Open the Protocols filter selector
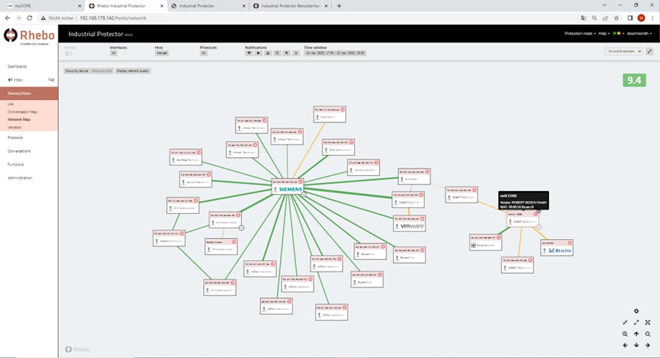This screenshot has height=358, width=660. [204, 53]
